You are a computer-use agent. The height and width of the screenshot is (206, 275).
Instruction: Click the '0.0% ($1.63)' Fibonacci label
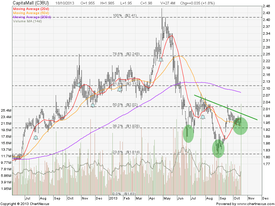(x=124, y=194)
